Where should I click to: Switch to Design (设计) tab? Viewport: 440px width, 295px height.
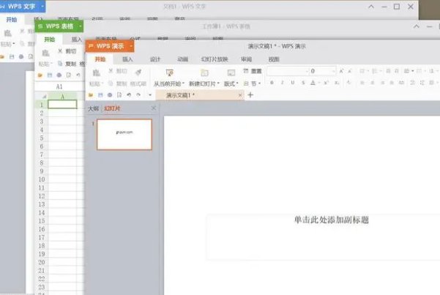tap(155, 59)
